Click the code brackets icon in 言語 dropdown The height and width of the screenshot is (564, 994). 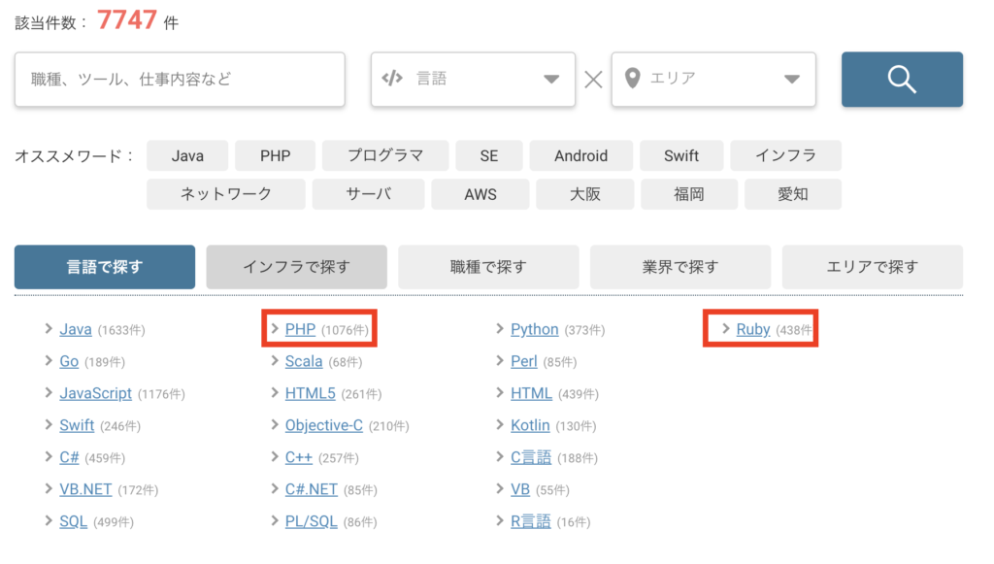click(392, 78)
